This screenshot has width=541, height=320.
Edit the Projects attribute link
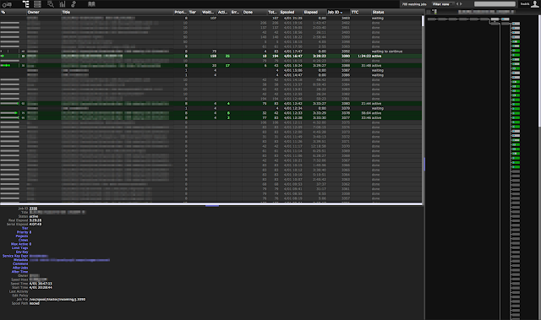click(x=22, y=236)
